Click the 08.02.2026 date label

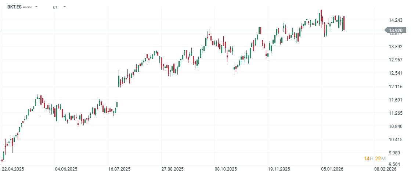[x=385, y=169]
